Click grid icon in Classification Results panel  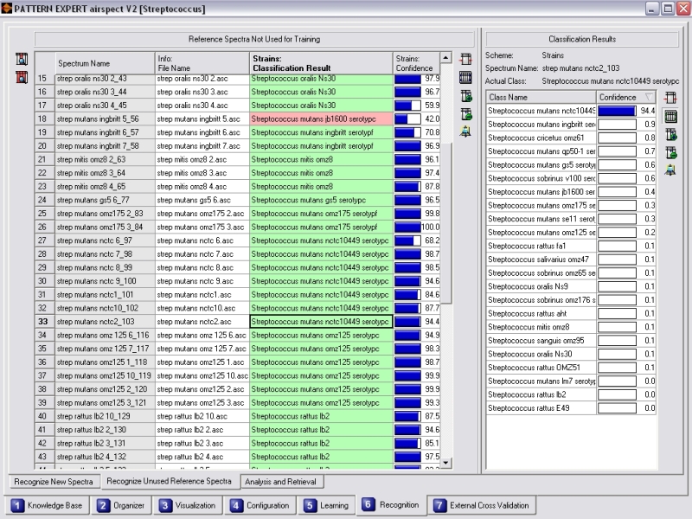pos(670,116)
